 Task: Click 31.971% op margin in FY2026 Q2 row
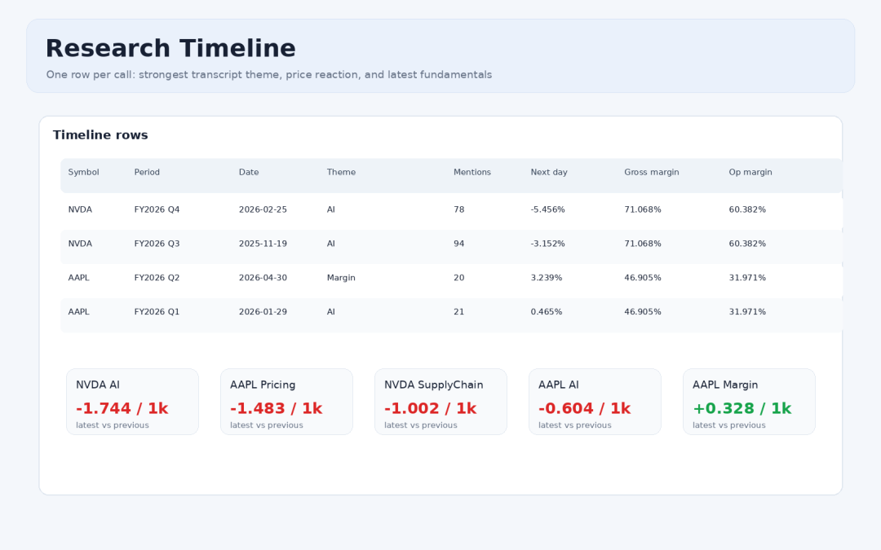click(747, 278)
